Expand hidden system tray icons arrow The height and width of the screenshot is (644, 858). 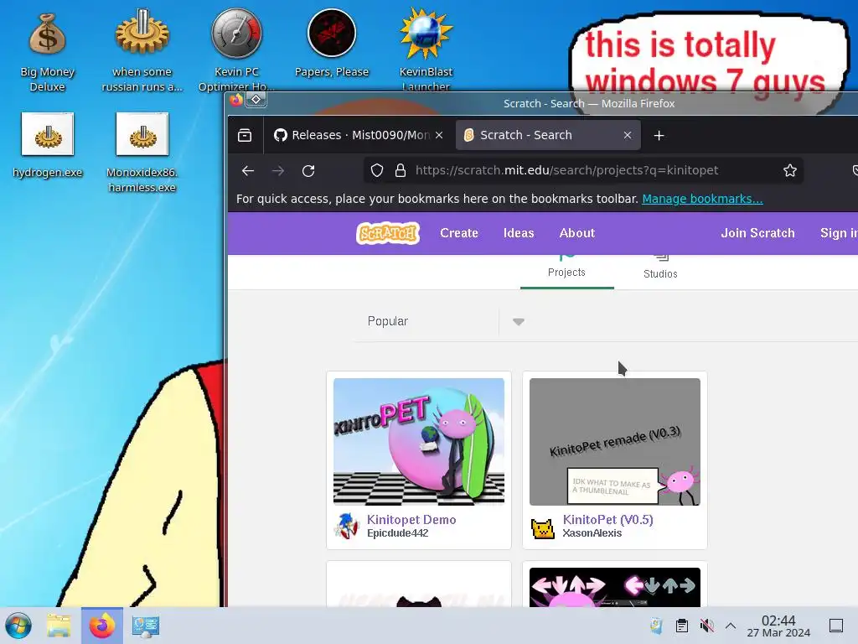pyautogui.click(x=731, y=626)
